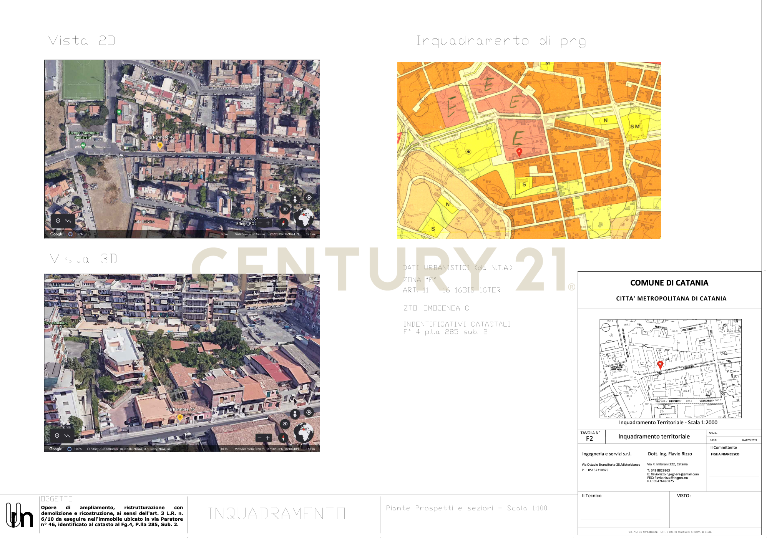Zoom in with plus button in Vista 3D
Screen dimensions: 767x538
pyautogui.click(x=268, y=438)
